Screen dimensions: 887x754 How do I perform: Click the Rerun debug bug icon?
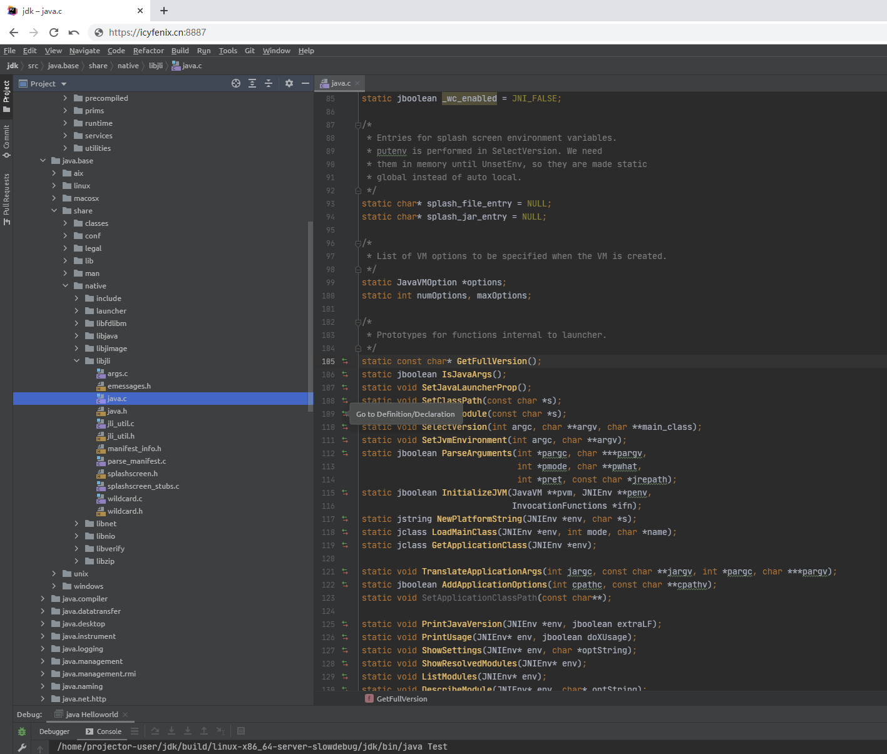click(22, 731)
